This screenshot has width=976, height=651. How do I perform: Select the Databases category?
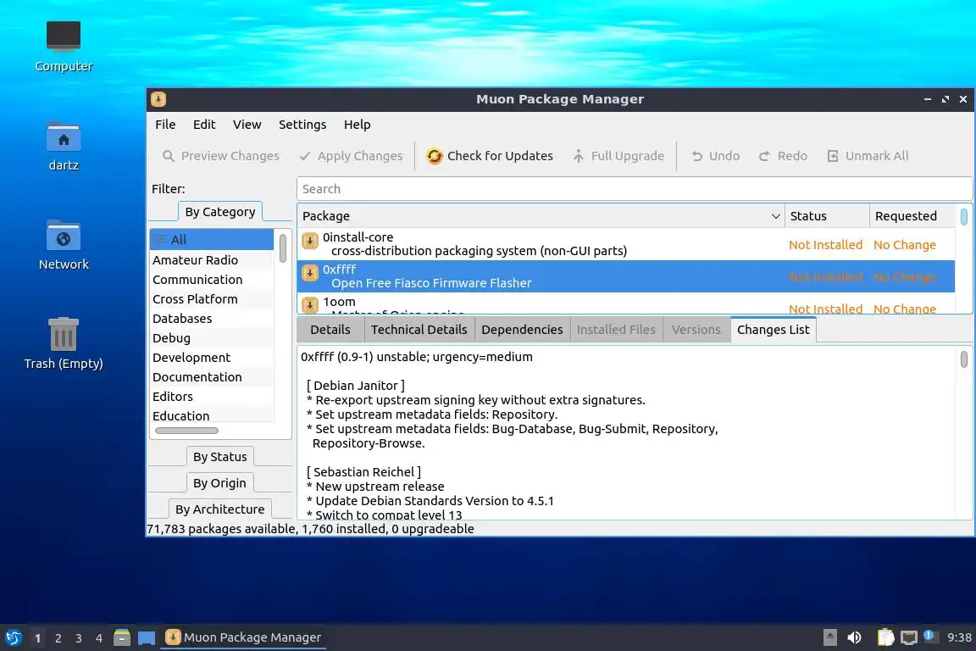(212, 319)
